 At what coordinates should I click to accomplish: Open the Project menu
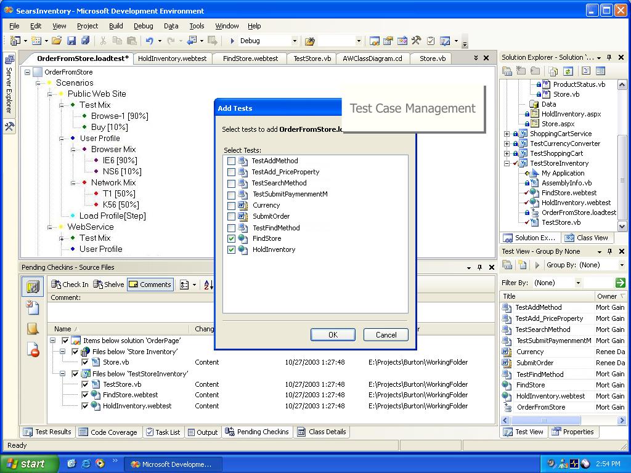pyautogui.click(x=88, y=26)
